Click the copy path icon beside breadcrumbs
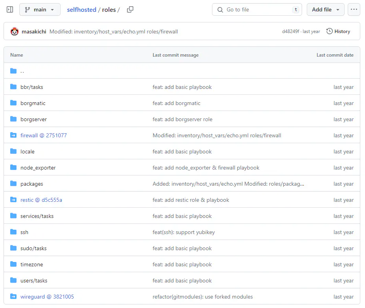 pos(130,9)
